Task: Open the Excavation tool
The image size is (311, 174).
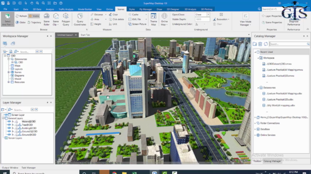Action: pyautogui.click(x=222, y=19)
